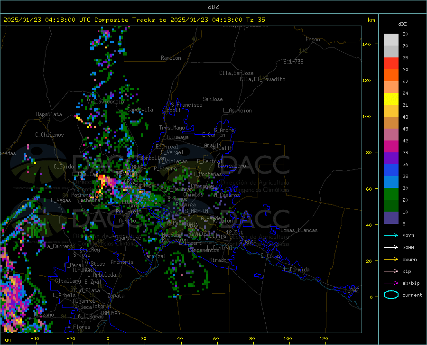Click the -20 tick on horizontal km axis

pyautogui.click(x=71, y=339)
